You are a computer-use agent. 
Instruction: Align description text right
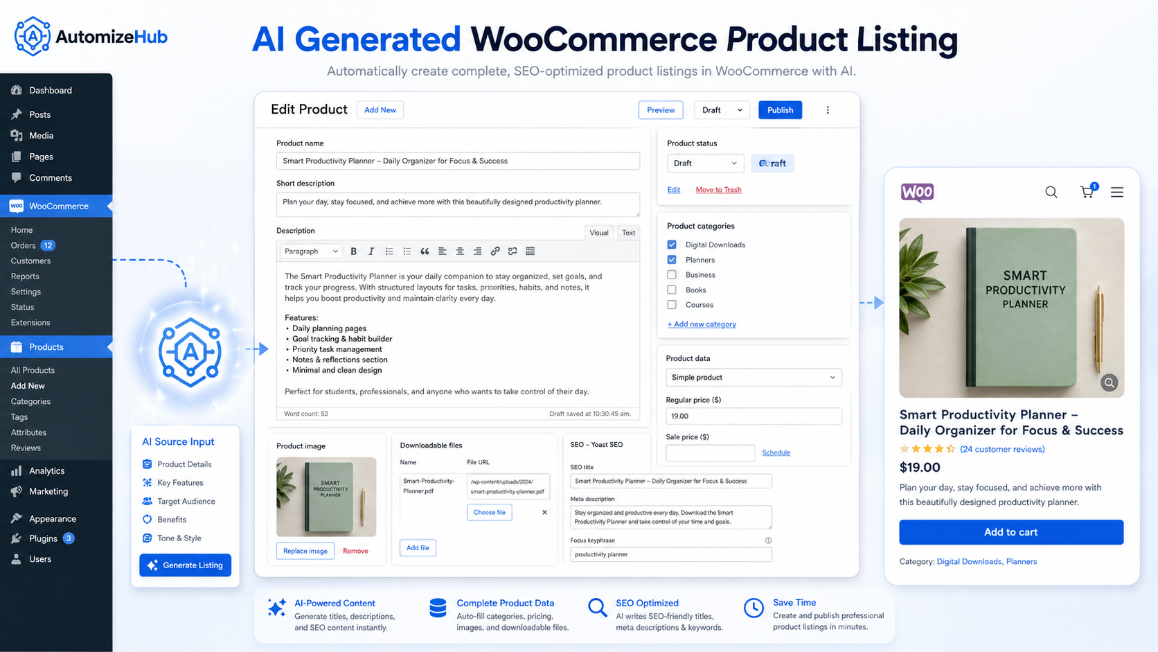click(x=477, y=252)
